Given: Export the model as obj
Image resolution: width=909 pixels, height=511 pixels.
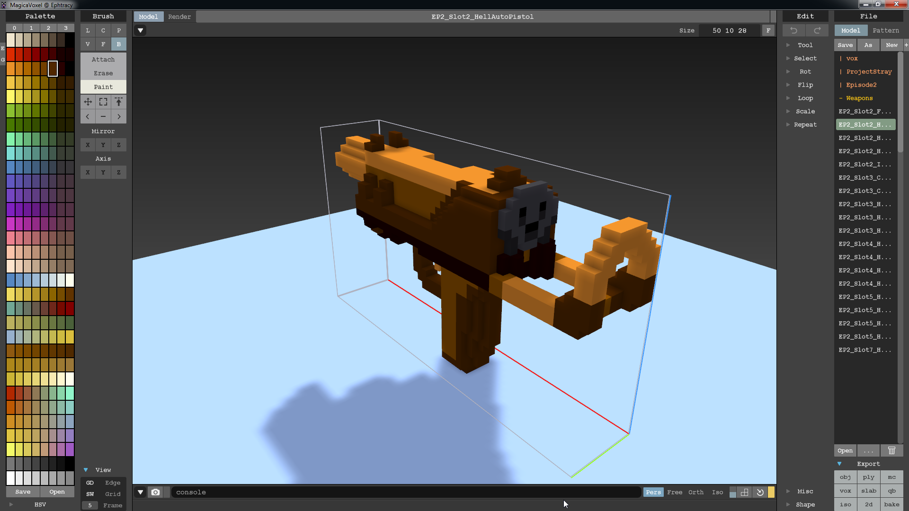Looking at the screenshot, I should pos(845,477).
